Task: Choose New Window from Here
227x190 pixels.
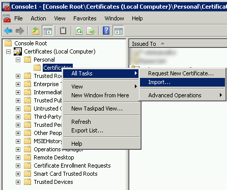Action: coord(101,95)
